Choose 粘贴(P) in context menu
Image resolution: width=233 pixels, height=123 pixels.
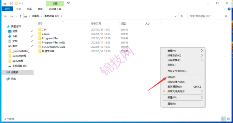click(x=183, y=77)
